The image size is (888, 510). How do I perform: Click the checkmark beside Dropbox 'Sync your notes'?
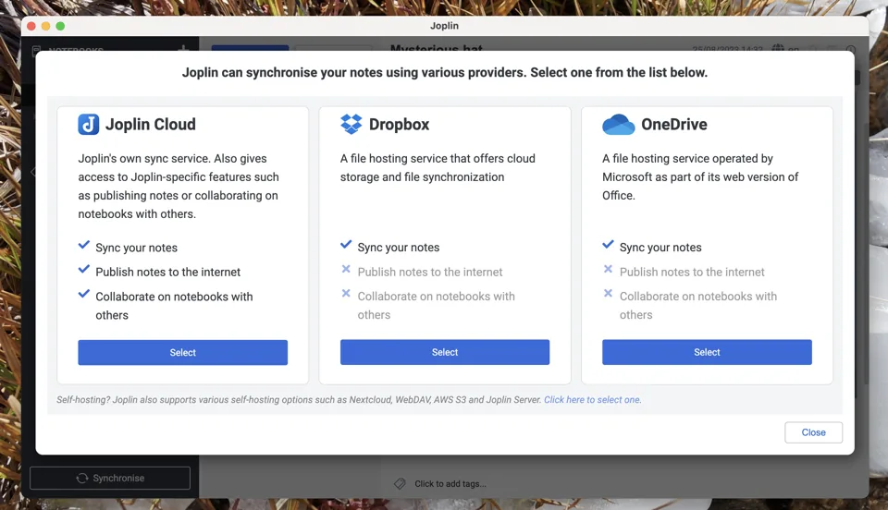tap(346, 244)
